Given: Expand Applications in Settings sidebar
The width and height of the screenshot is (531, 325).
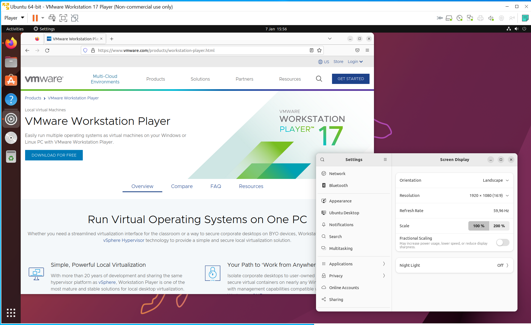Looking at the screenshot, I should [x=354, y=264].
